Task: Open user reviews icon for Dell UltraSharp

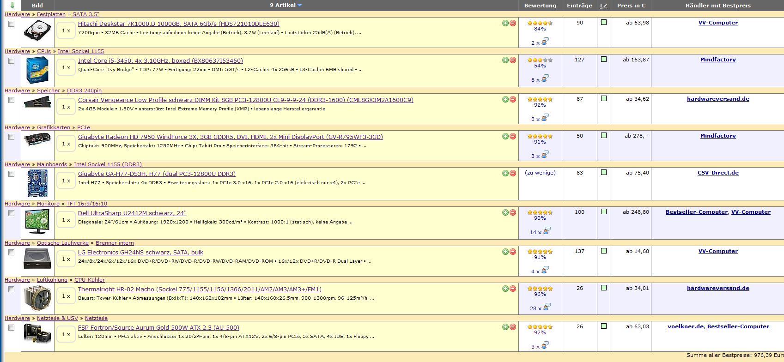Action: point(547,231)
